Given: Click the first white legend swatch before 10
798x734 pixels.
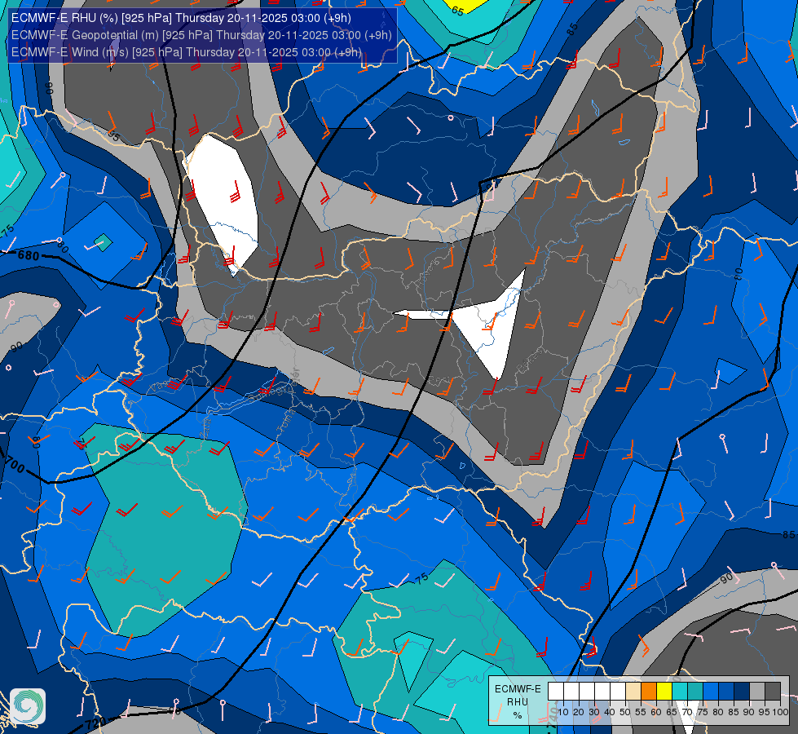Looking at the screenshot, I should pos(556,691).
